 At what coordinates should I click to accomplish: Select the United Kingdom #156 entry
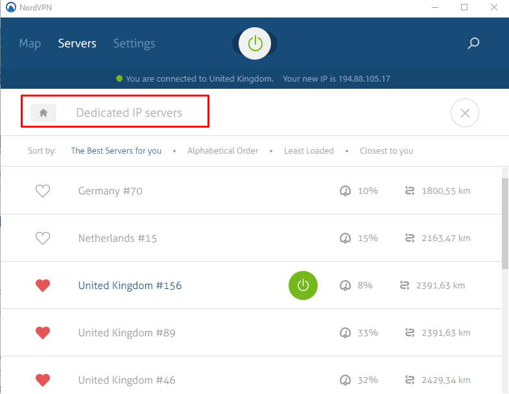click(x=252, y=285)
